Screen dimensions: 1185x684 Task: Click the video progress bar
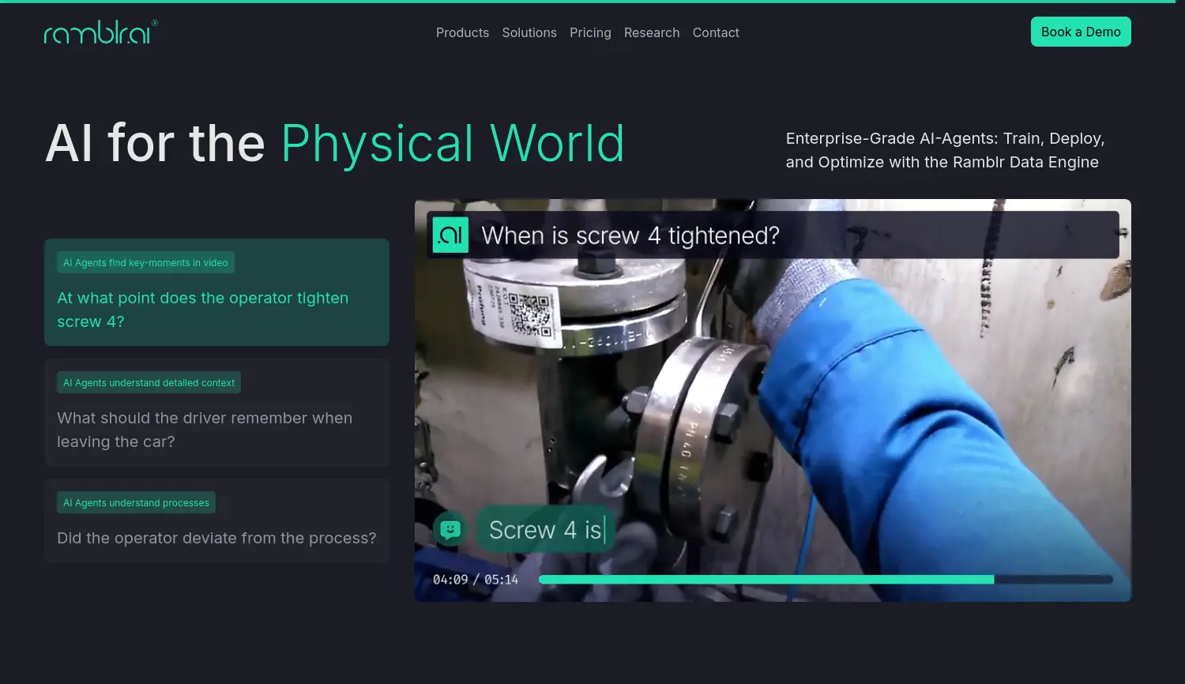coord(826,580)
